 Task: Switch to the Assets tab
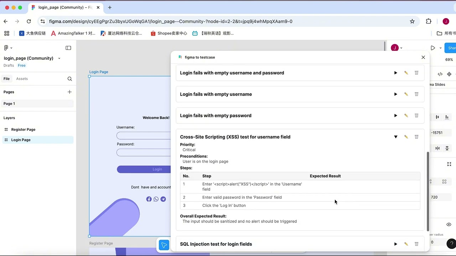click(22, 79)
